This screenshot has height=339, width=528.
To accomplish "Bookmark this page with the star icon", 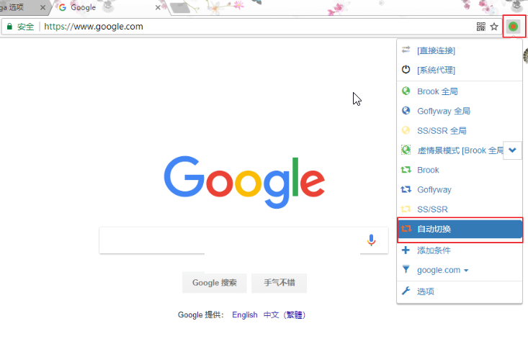I will point(494,27).
